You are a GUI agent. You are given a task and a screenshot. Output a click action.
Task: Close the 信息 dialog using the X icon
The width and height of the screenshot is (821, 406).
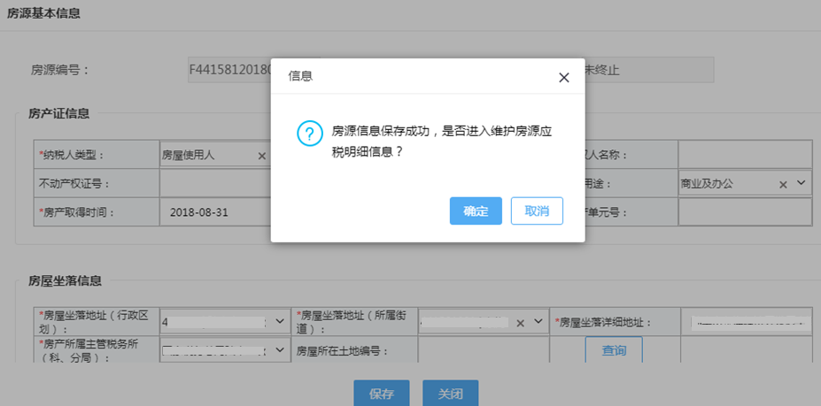click(564, 78)
